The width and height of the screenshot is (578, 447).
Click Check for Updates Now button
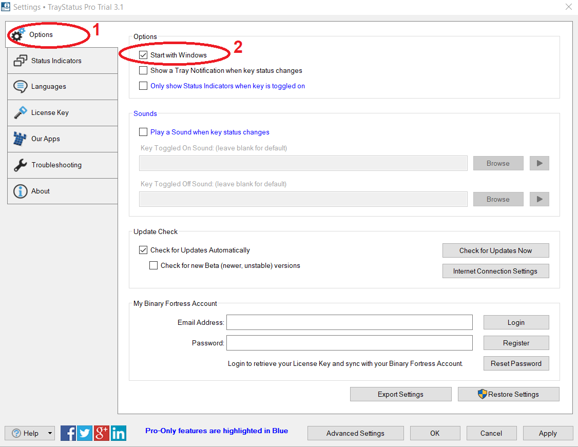(495, 250)
